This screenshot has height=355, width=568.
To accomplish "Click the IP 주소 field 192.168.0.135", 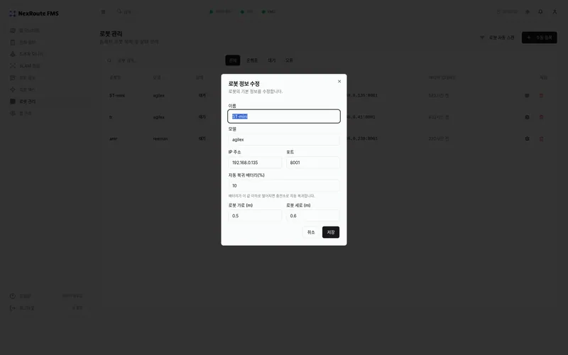I will coord(255,163).
